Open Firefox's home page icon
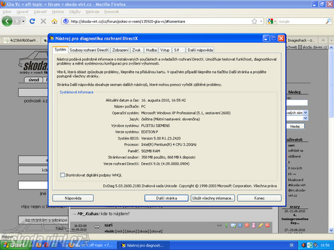Image resolution: width=334 pixels, height=250 pixels. (x=54, y=22)
